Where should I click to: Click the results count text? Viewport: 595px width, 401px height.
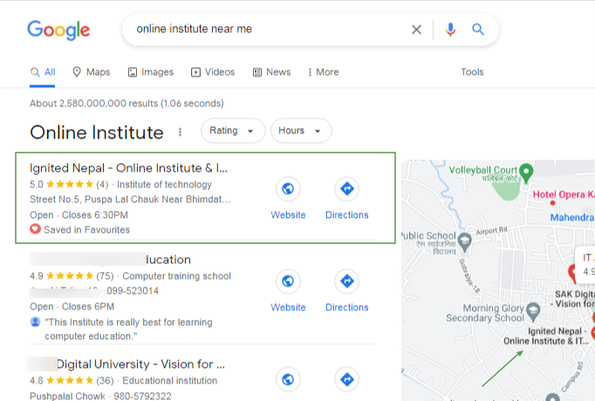click(x=127, y=103)
